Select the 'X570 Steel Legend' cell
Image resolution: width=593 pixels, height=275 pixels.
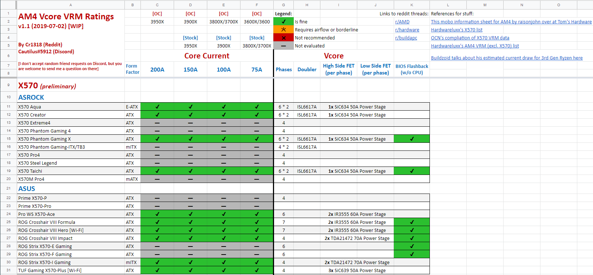pos(71,163)
